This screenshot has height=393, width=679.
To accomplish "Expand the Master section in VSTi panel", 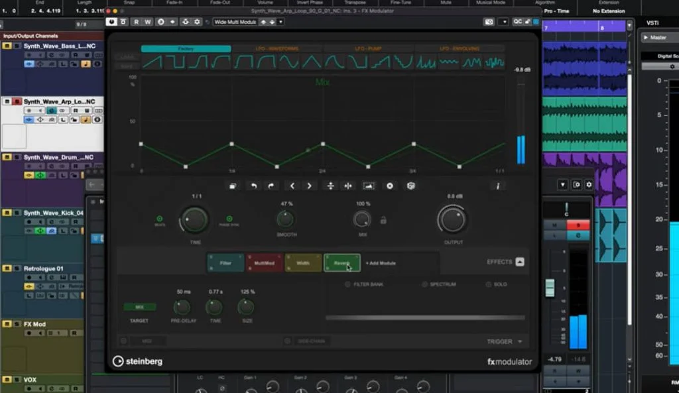I will 646,38.
